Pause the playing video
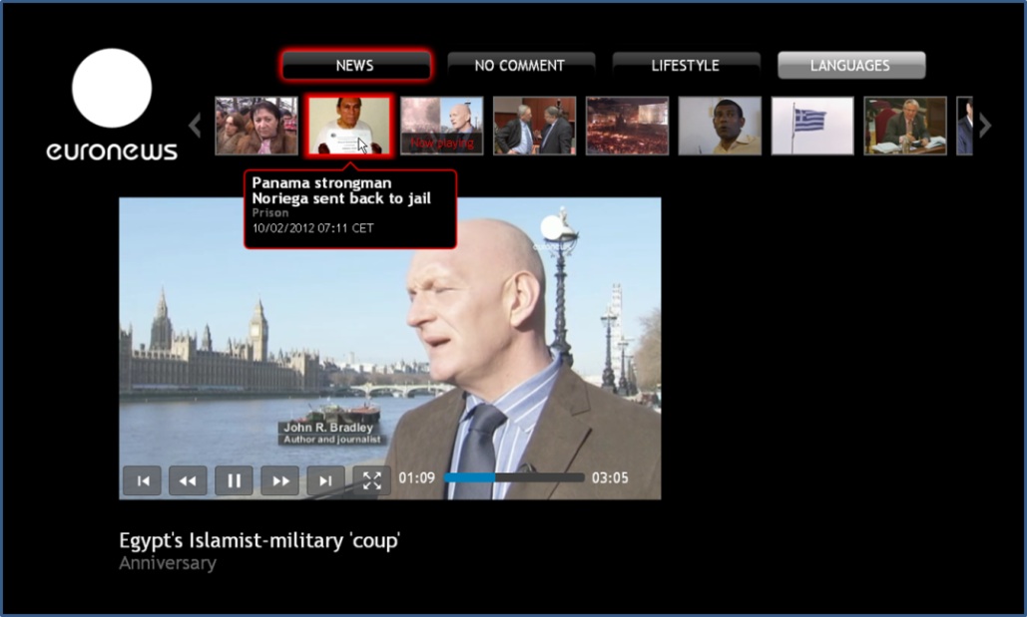Viewport: 1027px width, 617px height. tap(234, 480)
